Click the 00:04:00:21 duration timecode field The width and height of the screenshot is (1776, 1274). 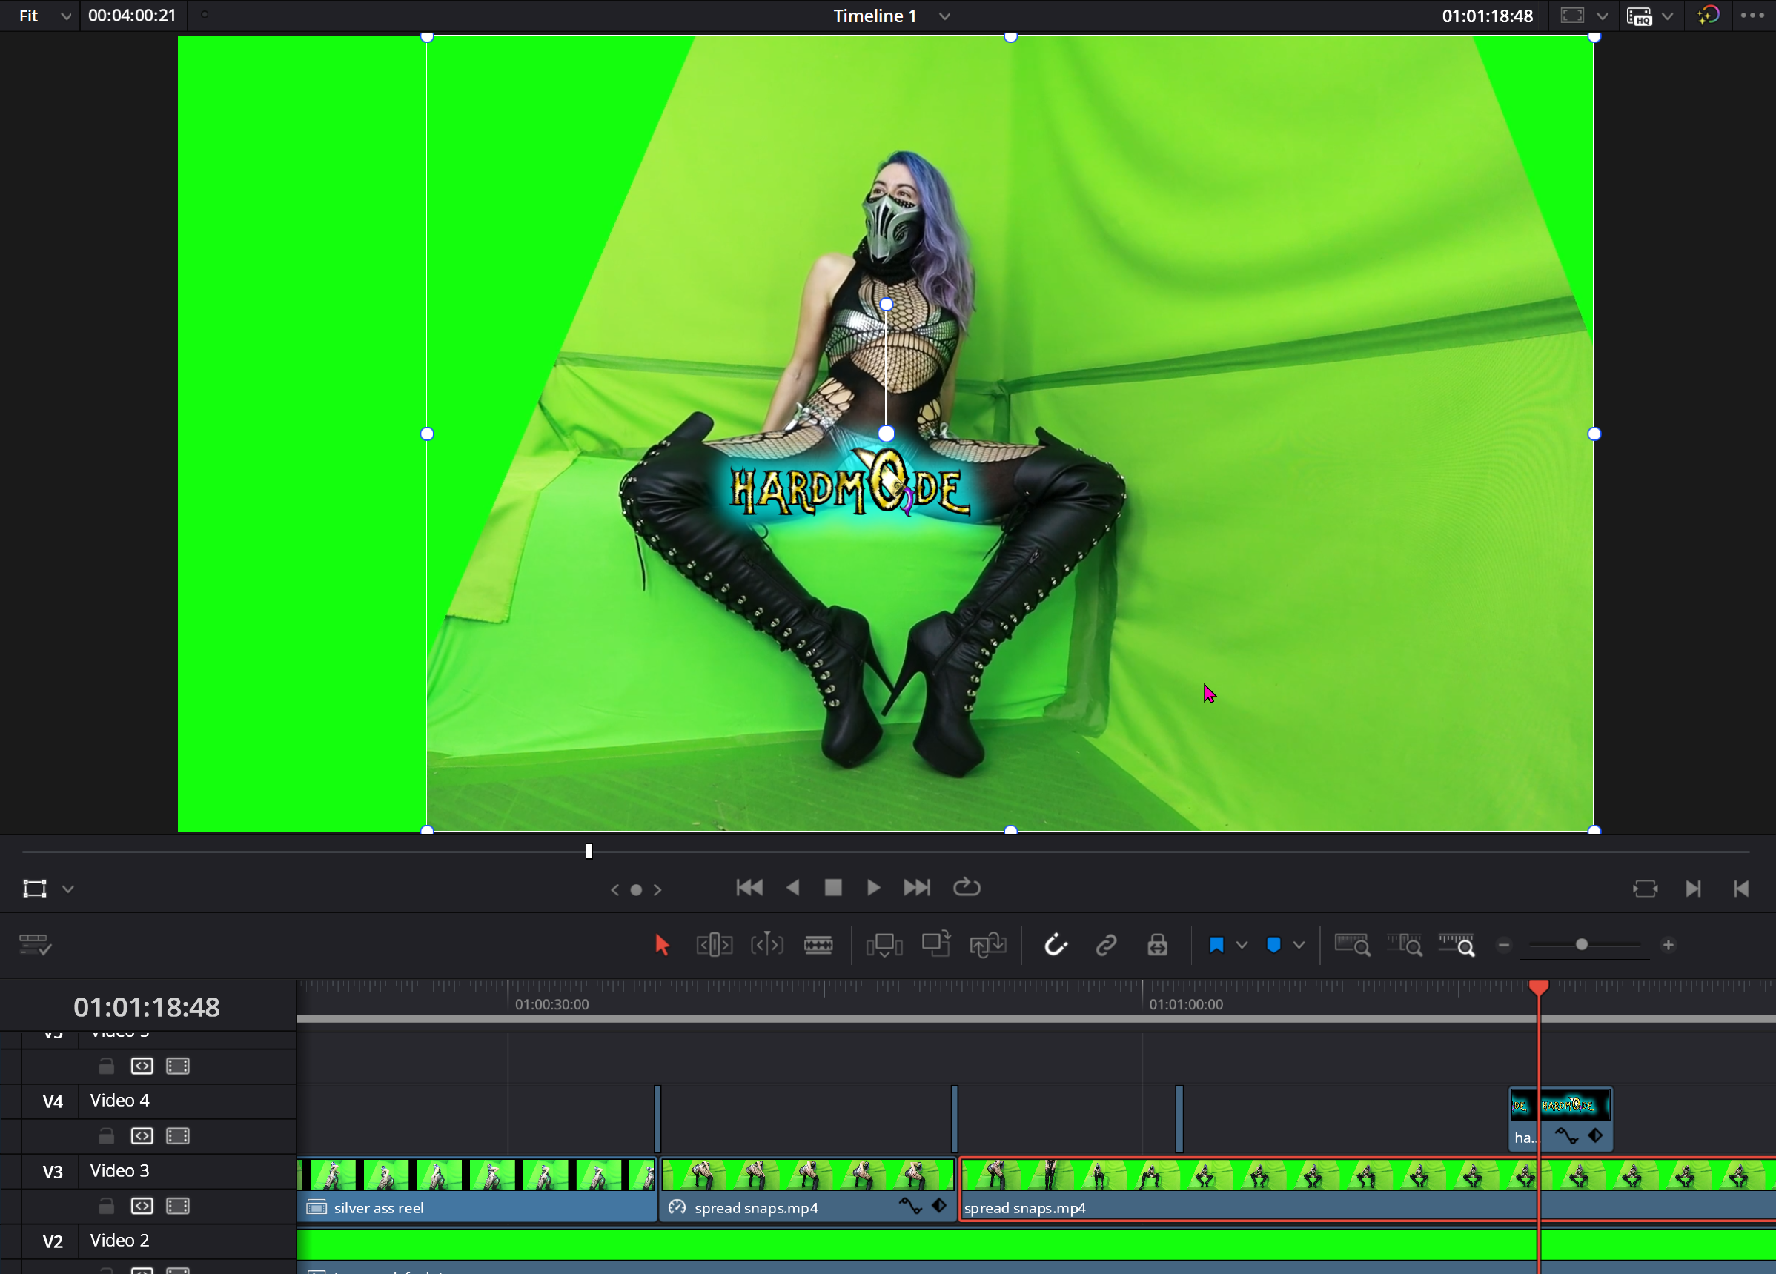point(131,16)
